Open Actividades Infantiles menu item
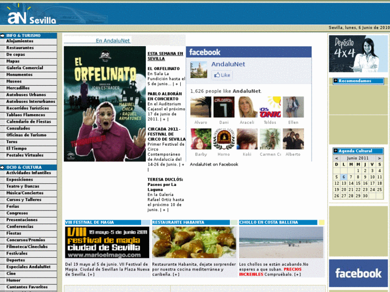The width and height of the screenshot is (390, 292). 28,173
